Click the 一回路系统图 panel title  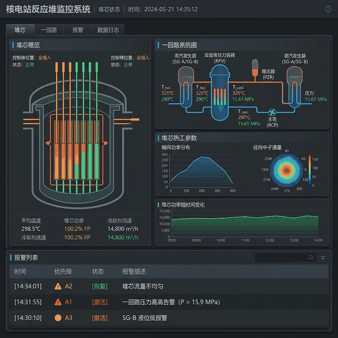click(179, 45)
